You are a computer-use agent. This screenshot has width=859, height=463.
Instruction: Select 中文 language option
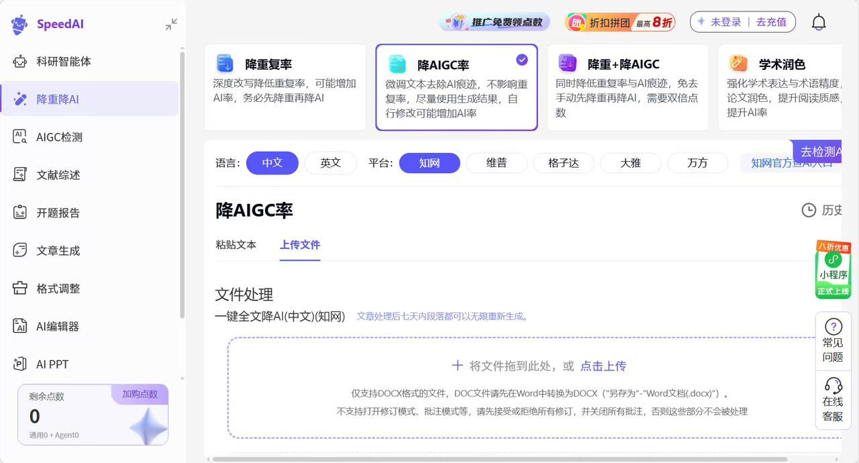[x=272, y=163]
